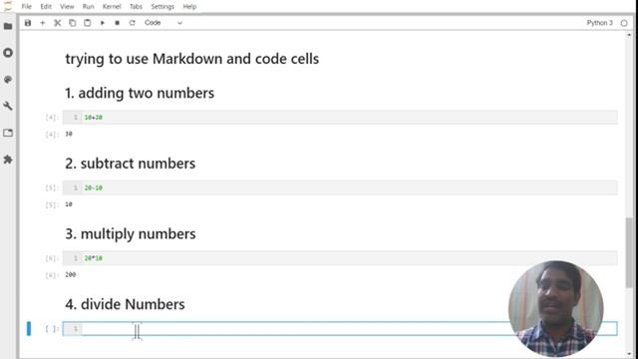Open the Notebook Tools wrench icon
Image resolution: width=638 pixels, height=359 pixels.
[x=8, y=107]
